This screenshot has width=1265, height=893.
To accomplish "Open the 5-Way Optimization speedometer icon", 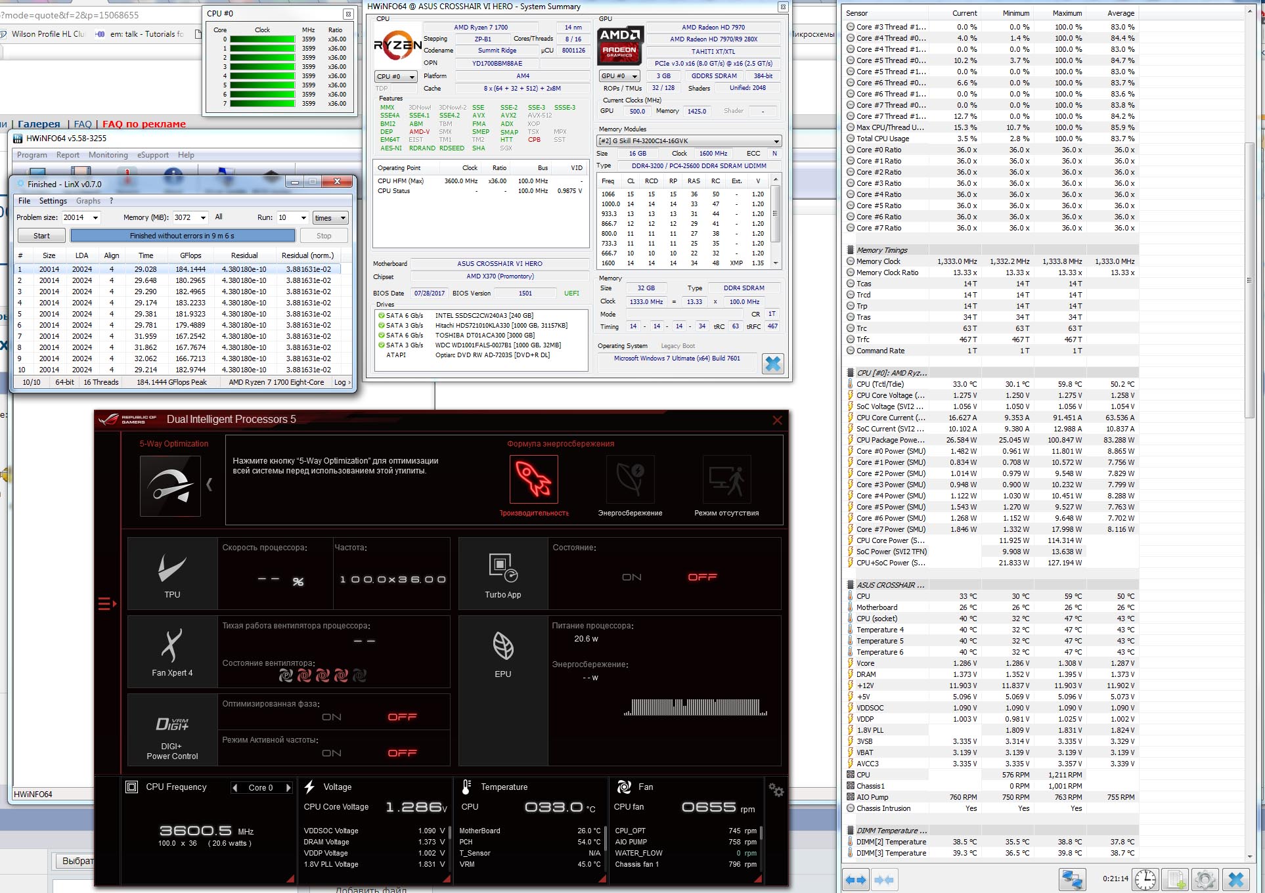I will tap(170, 487).
